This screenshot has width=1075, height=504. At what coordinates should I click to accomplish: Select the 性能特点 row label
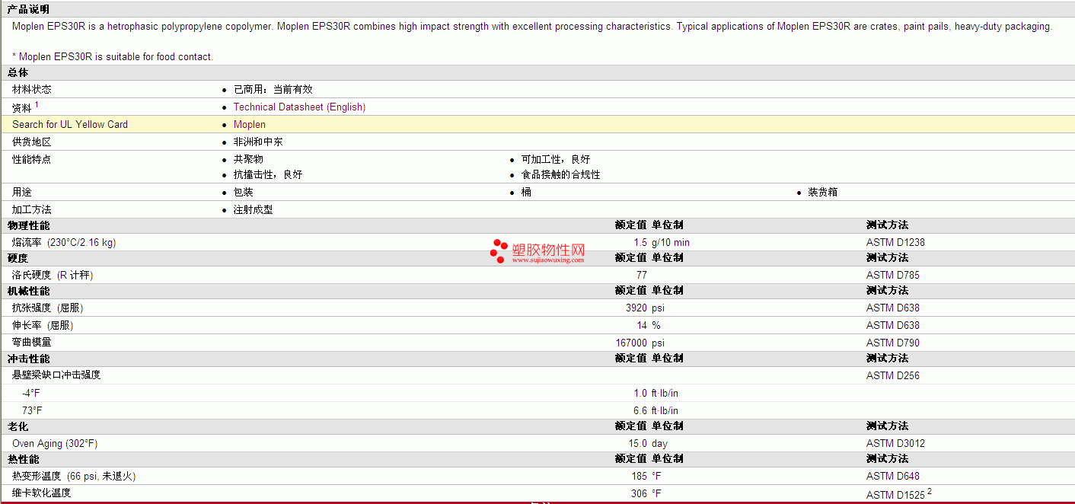pyautogui.click(x=32, y=160)
